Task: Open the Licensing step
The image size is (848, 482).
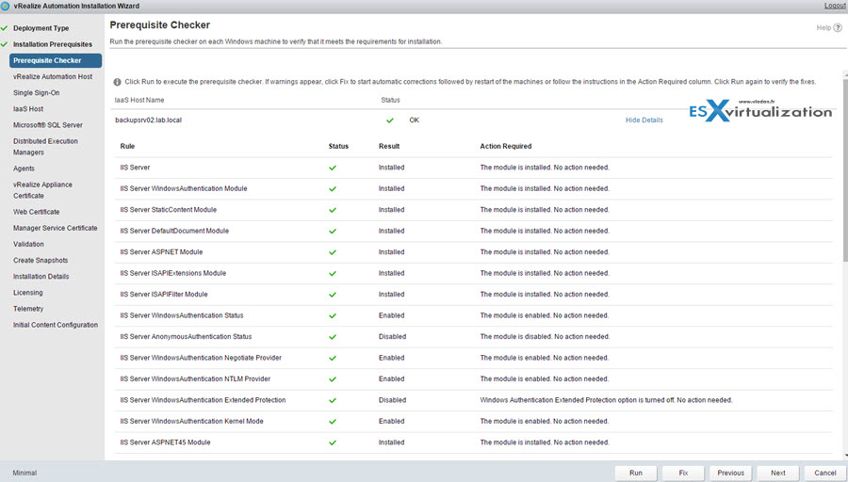Action: [27, 293]
